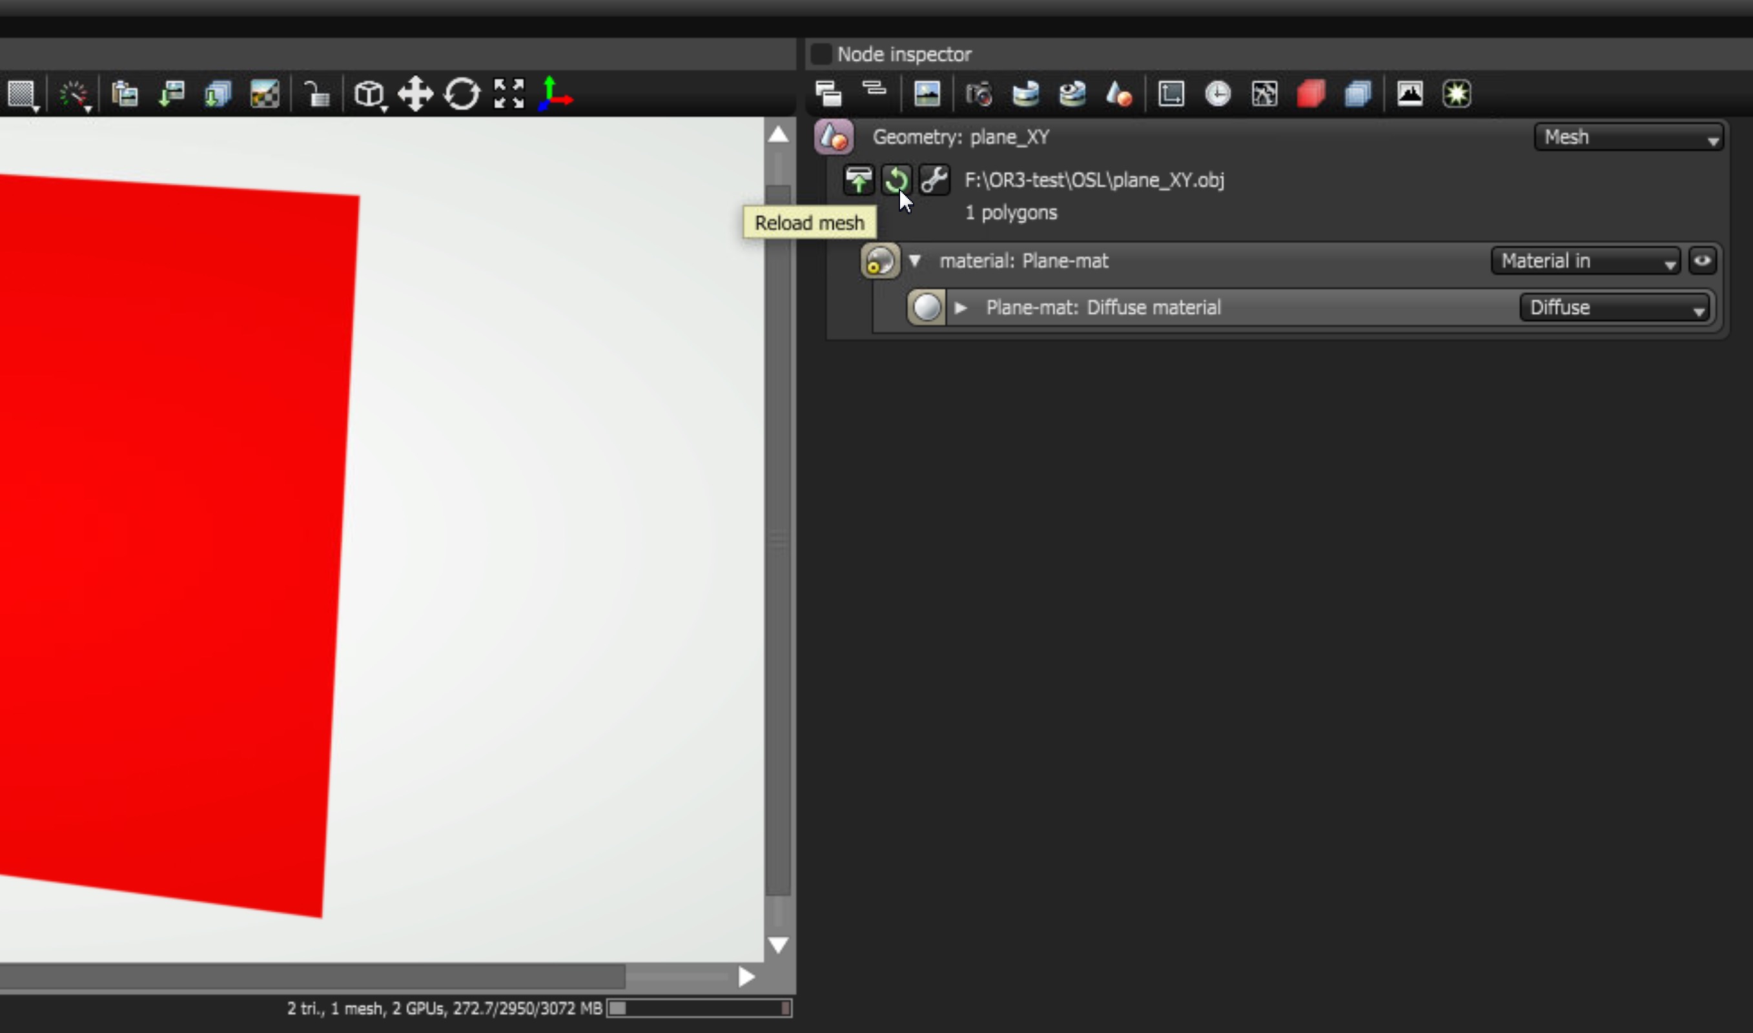Collapse the material: Plane-mat pin
Image resolution: width=1753 pixels, height=1033 pixels.
(914, 261)
